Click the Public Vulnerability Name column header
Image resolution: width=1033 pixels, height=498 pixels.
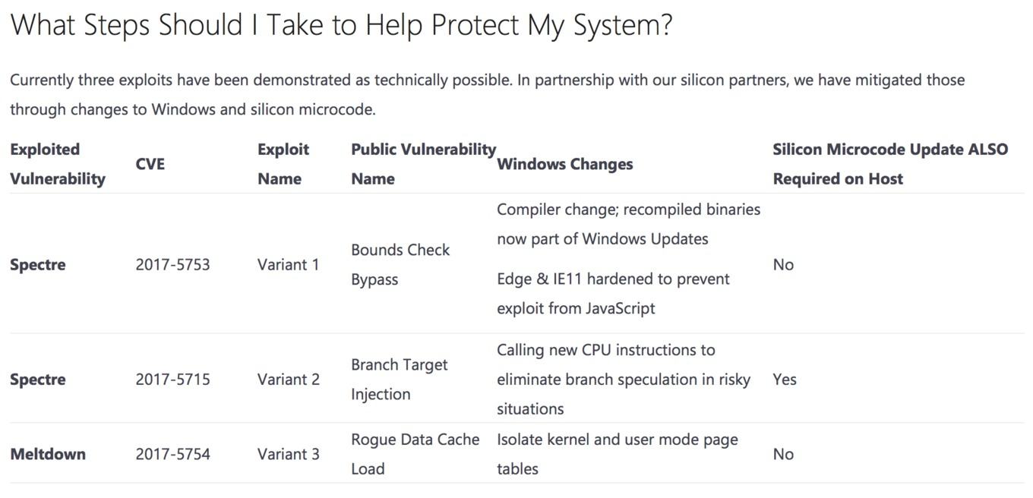click(x=423, y=164)
